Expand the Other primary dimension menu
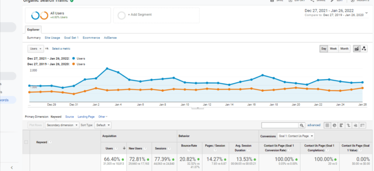This screenshot has height=171, width=374. click(103, 117)
